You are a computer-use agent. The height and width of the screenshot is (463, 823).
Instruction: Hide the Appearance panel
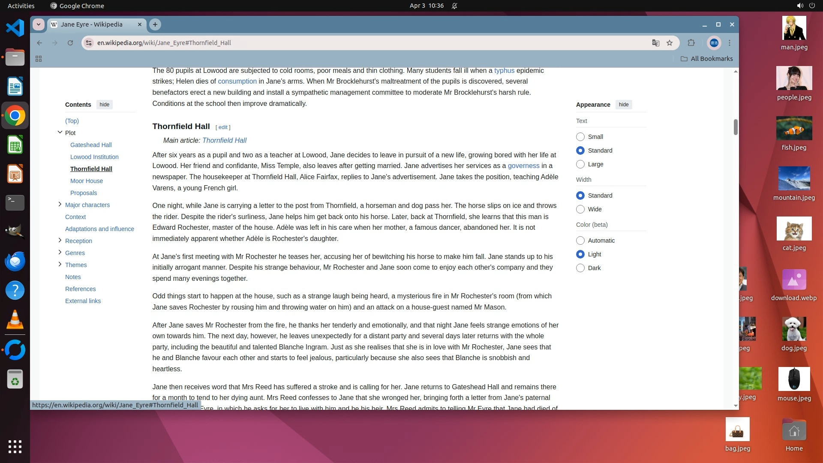[x=624, y=105]
